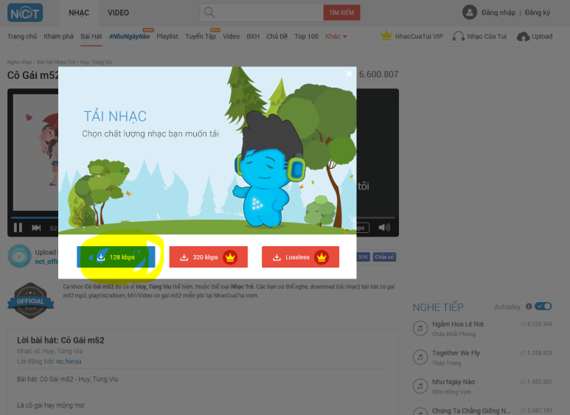Click music note icon beside Như Ngày Nào

coord(420,386)
